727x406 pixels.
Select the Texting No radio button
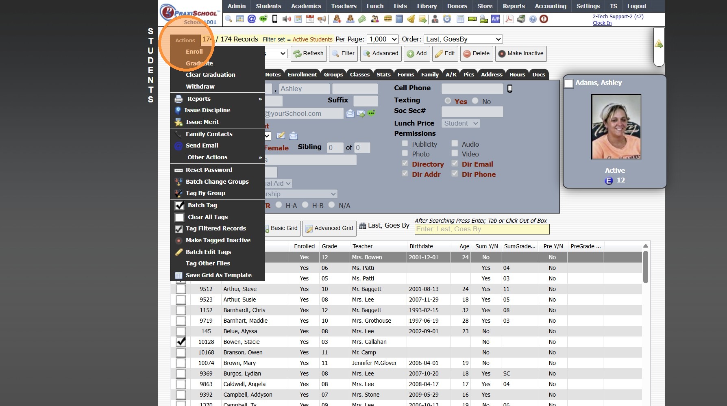click(475, 101)
